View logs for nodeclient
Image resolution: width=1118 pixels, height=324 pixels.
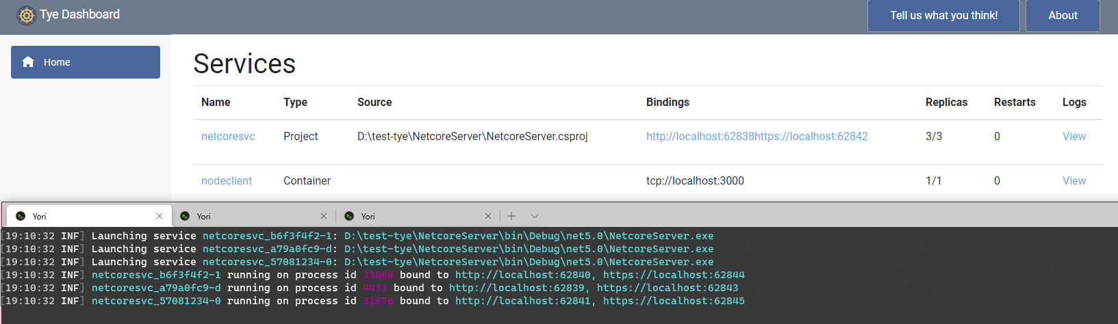point(1073,181)
